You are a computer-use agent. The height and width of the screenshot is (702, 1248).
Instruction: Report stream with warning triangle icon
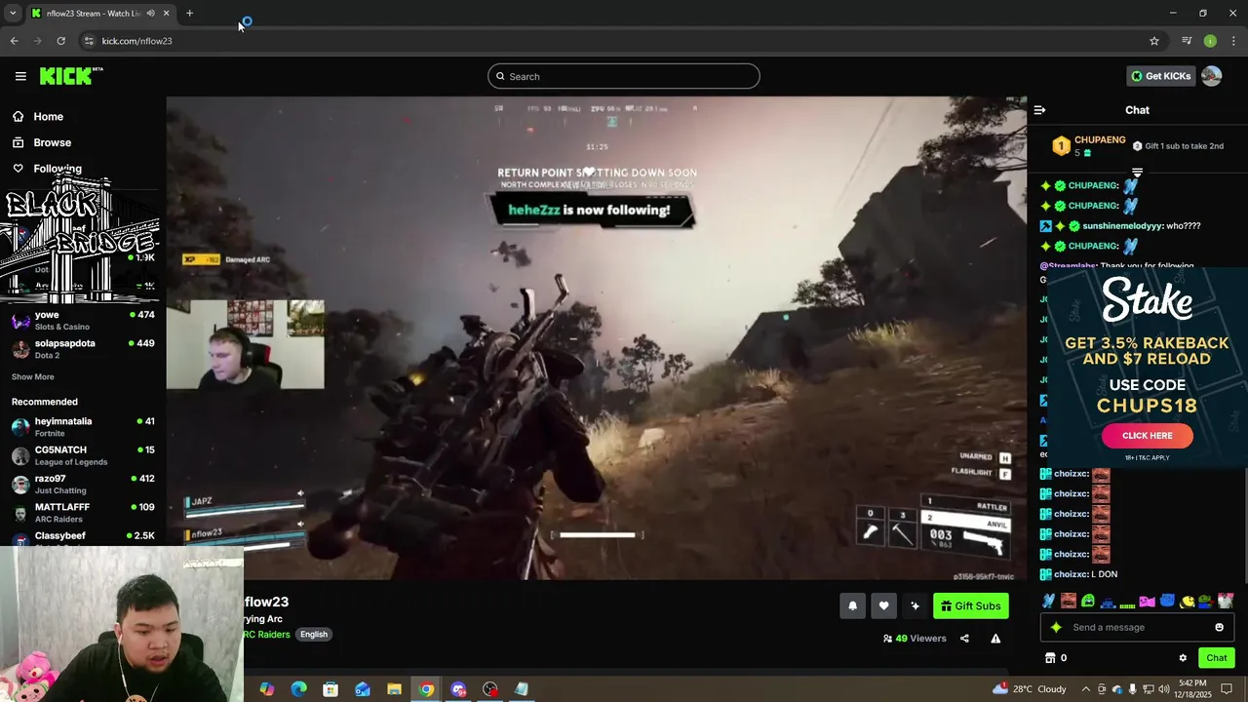(x=995, y=639)
